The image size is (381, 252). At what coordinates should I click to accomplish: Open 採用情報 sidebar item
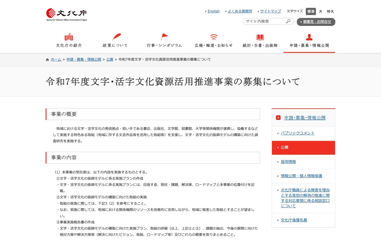coord(288,162)
